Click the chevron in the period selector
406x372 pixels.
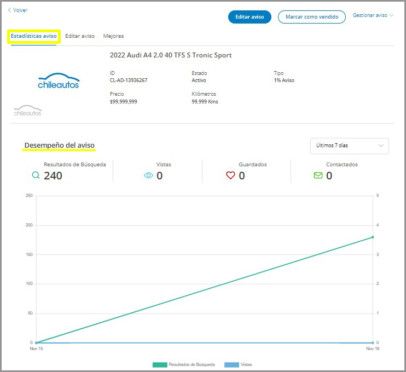pyautogui.click(x=381, y=146)
